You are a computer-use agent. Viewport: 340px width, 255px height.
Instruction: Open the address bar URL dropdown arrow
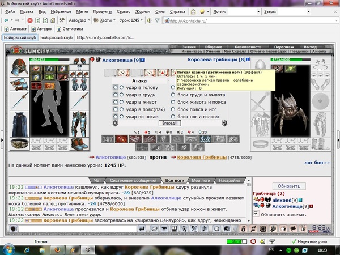(x=336, y=20)
